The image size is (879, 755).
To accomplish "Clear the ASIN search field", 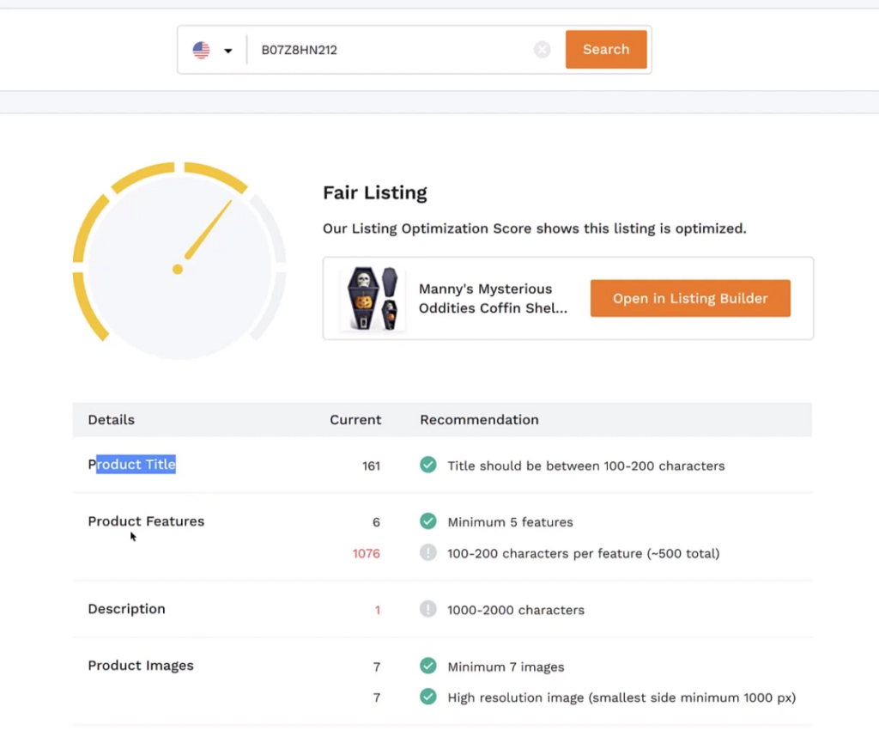I will (542, 50).
